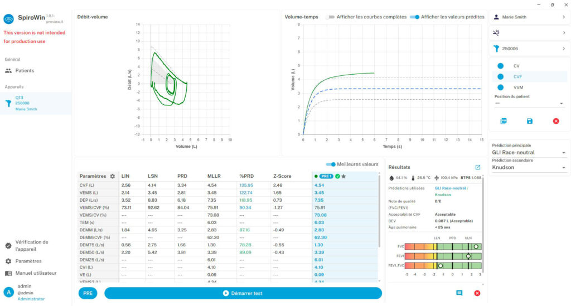The width and height of the screenshot is (571, 306).
Task: Click the FVC z-score bar marker
Action: pyautogui.click(x=476, y=247)
